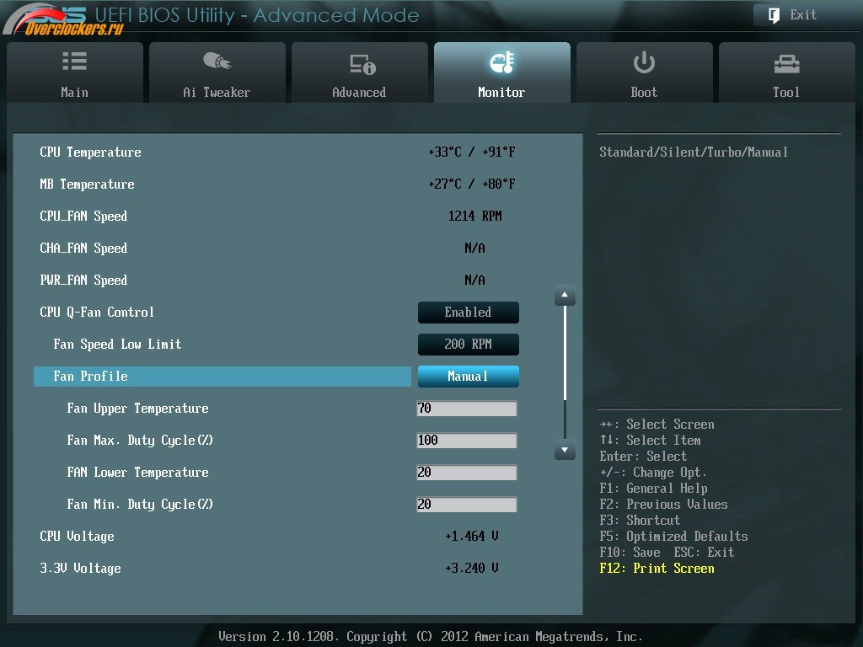Screen dimensions: 863x647
Task: Open the Fan Profile Manual dropdown
Action: pos(468,377)
